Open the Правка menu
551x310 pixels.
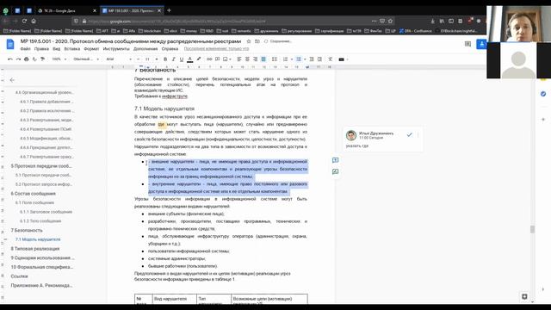41,49
